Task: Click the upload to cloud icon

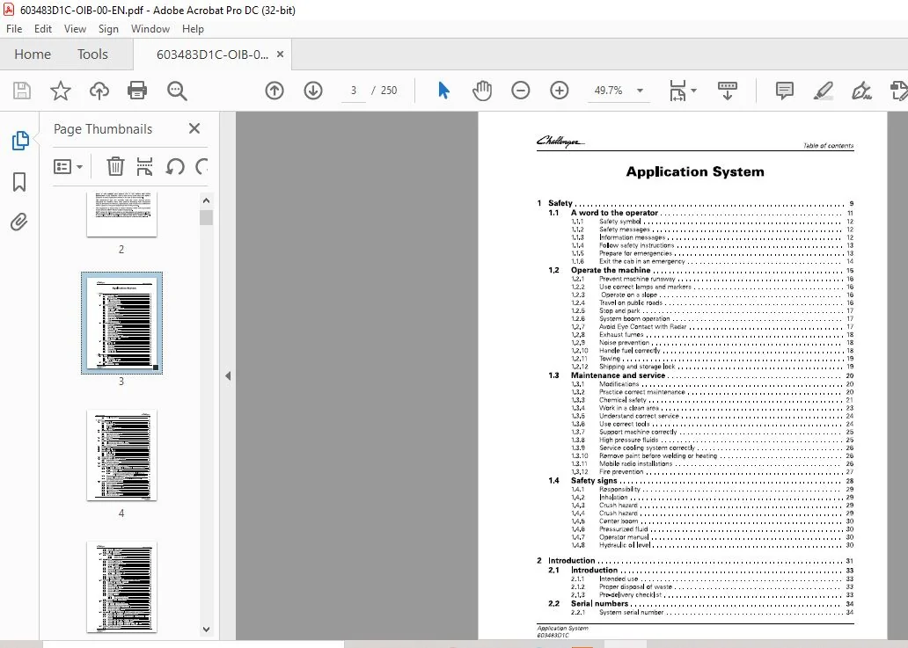Action: (x=99, y=91)
